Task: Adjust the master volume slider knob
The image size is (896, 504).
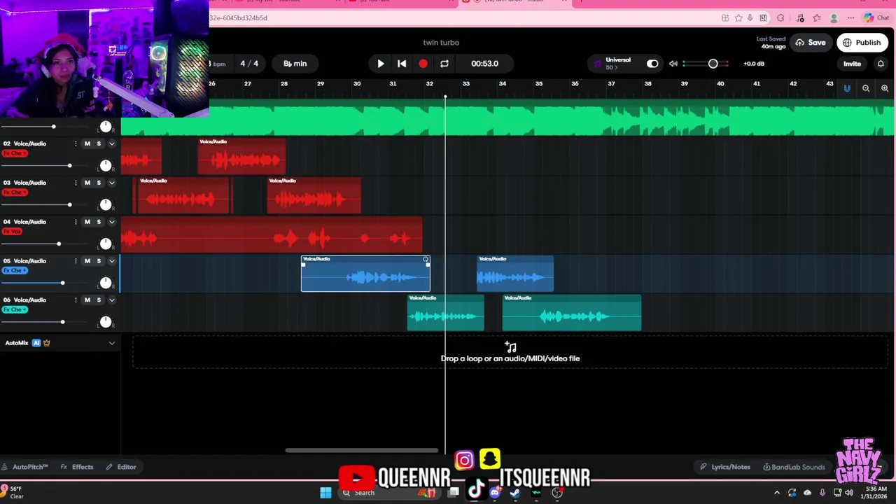Action: coord(713,64)
